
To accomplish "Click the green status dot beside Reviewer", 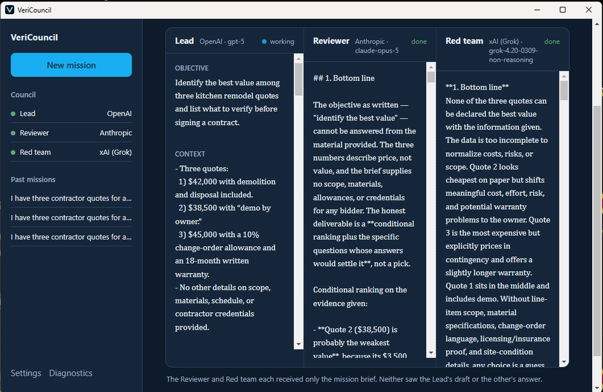I will coord(13,133).
